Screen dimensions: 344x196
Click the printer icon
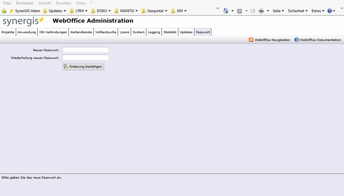(x=261, y=11)
